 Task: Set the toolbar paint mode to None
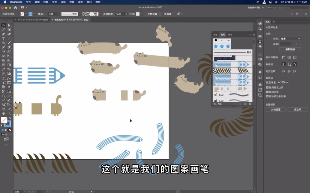coord(10,130)
